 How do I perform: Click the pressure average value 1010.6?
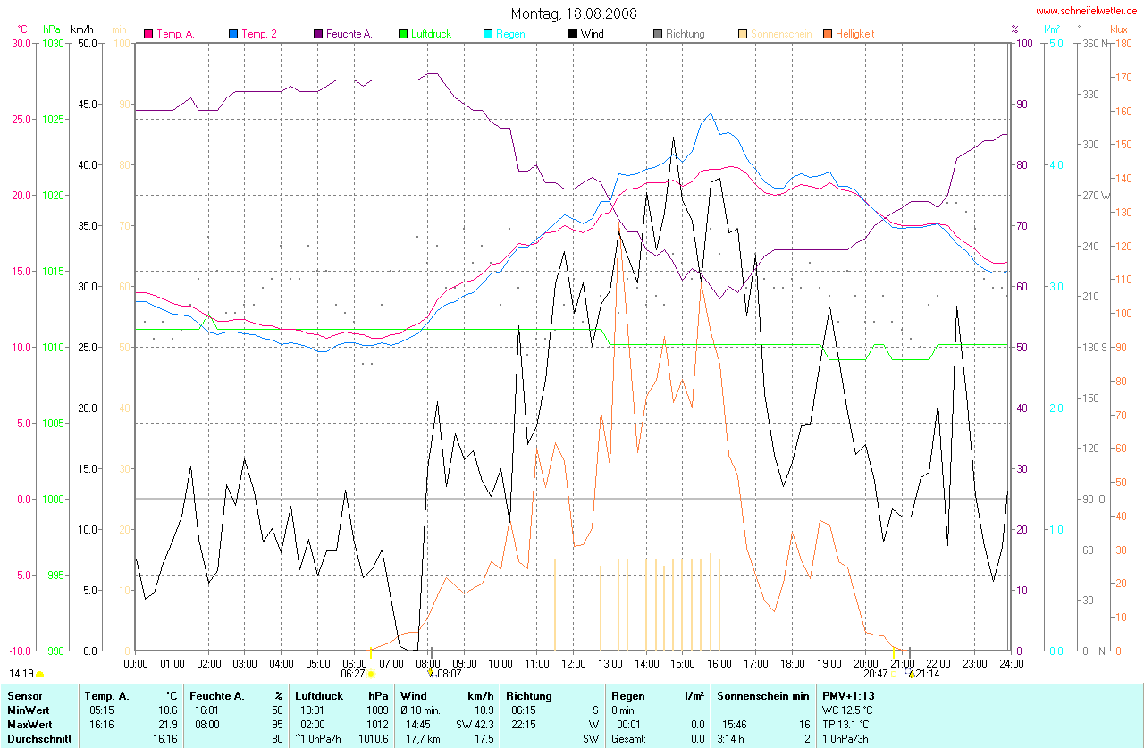pos(374,739)
